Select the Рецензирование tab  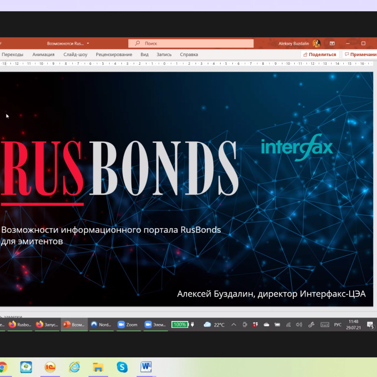coord(114,54)
